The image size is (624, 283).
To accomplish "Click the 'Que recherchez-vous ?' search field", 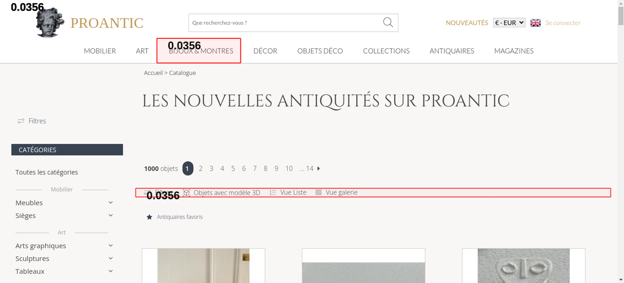I will pos(284,23).
